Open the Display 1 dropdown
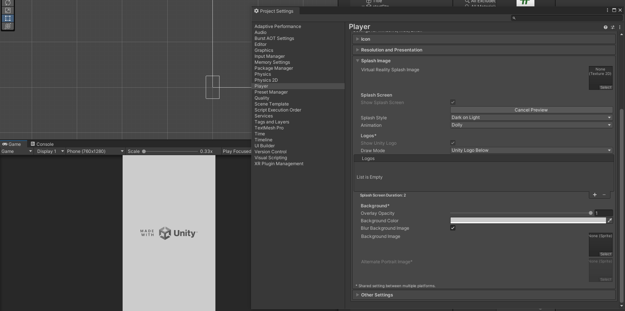This screenshot has height=311, width=625. pos(50,151)
